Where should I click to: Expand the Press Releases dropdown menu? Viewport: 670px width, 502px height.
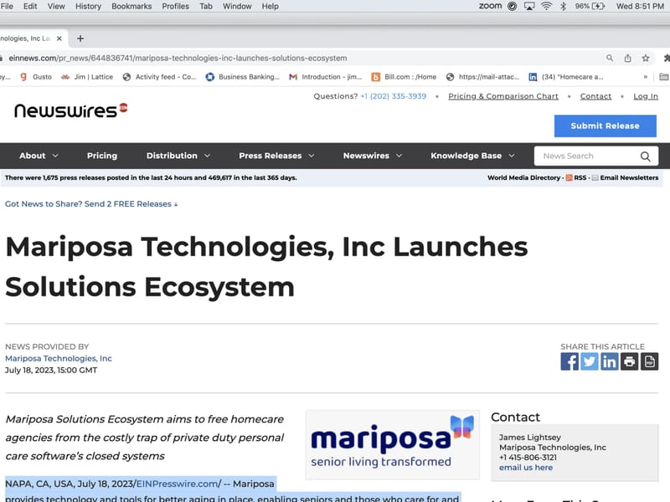coord(276,156)
